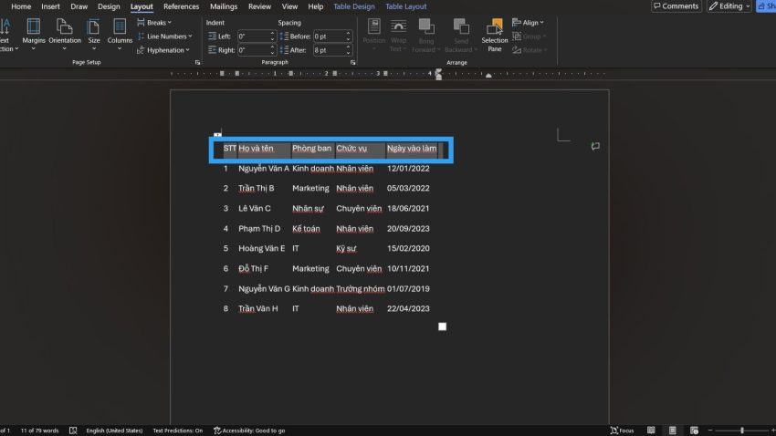This screenshot has height=436, width=776.
Task: Open the Columns gallery
Action: 120,34
